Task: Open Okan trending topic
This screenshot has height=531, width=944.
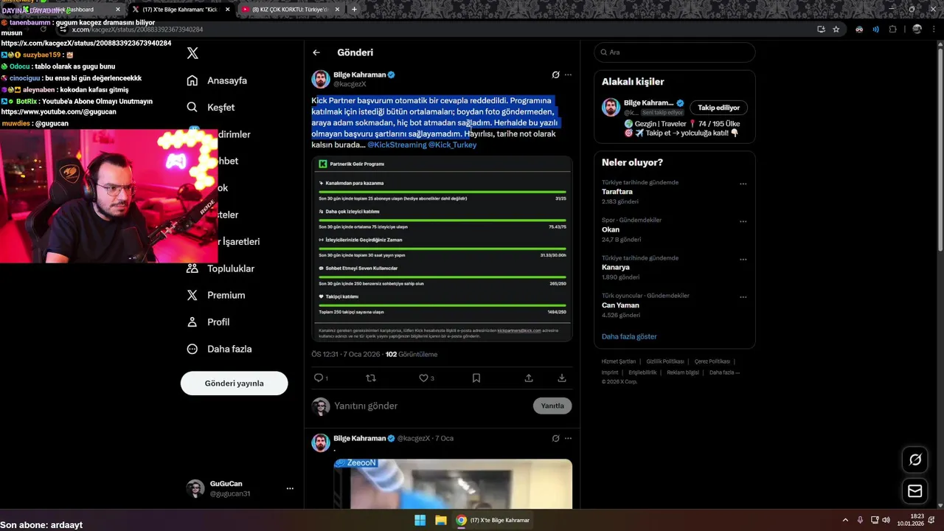Action: (x=611, y=229)
